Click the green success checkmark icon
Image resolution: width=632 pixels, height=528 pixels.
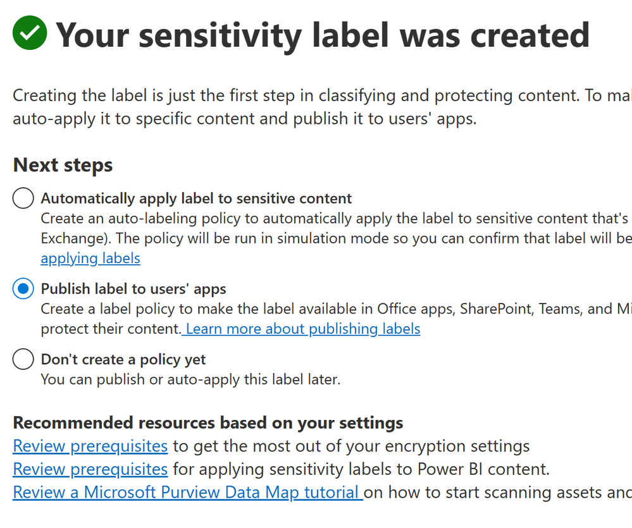click(30, 33)
